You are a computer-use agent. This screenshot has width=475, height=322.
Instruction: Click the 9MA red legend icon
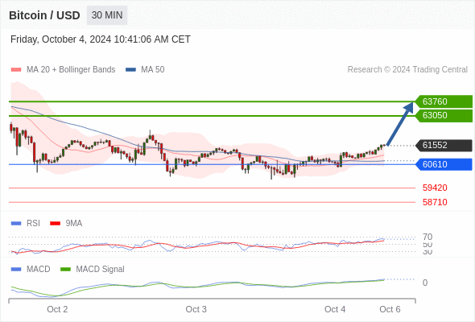tap(55, 224)
